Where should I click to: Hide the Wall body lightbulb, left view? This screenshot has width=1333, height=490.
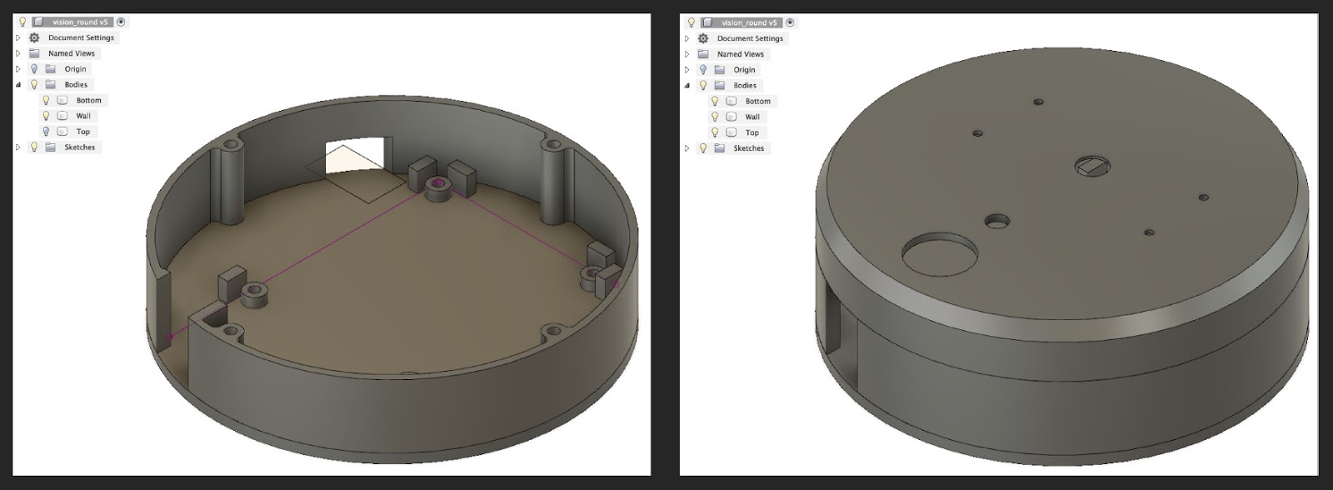click(x=46, y=116)
